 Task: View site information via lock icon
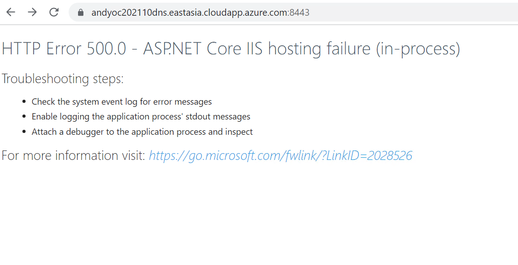tap(81, 13)
